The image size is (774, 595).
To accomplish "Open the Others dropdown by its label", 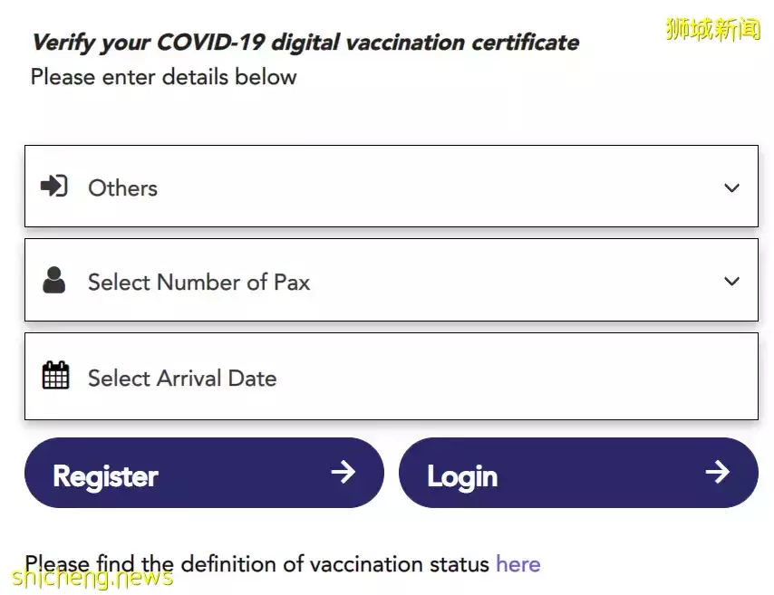I will [122, 188].
